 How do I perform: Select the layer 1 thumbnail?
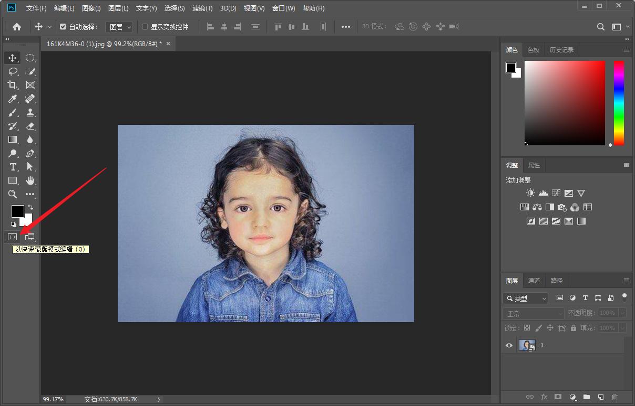point(527,345)
